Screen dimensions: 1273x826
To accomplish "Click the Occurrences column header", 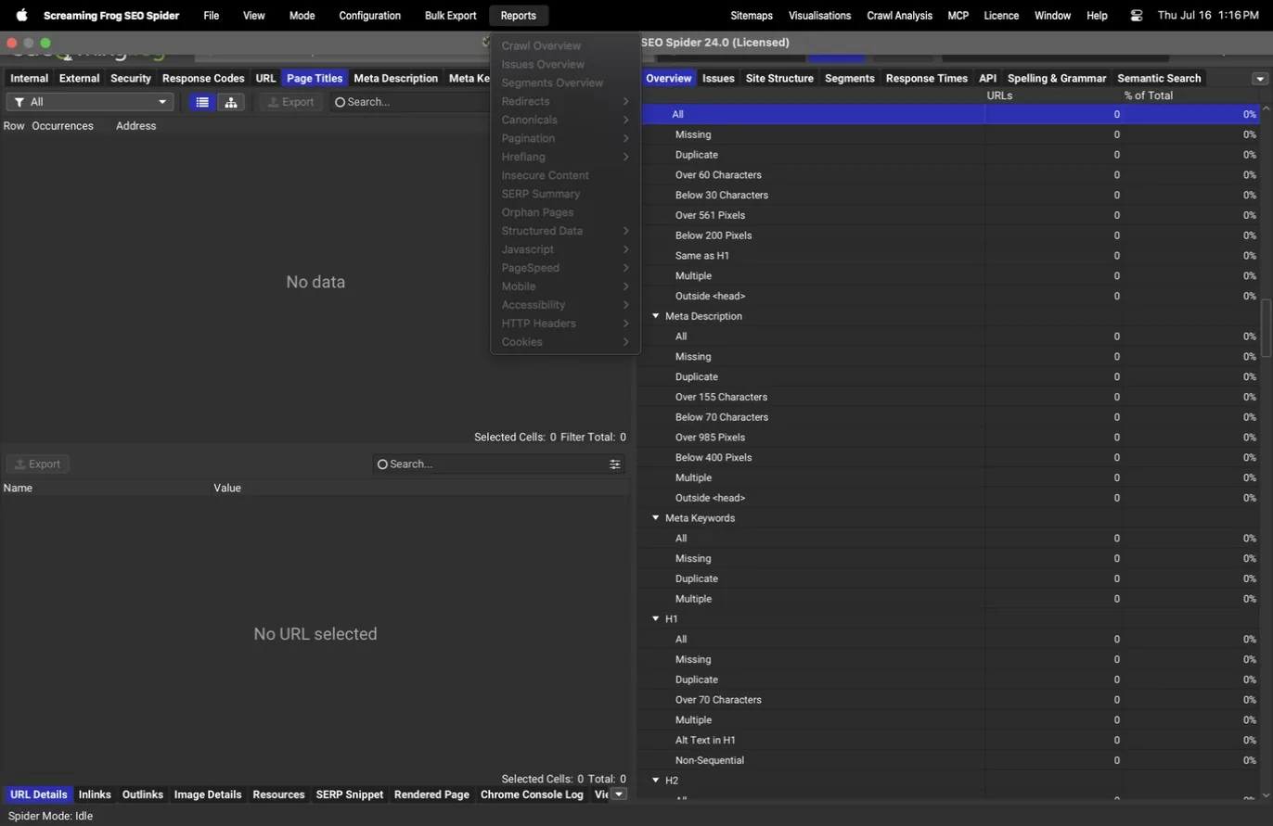I will pyautogui.click(x=62, y=126).
